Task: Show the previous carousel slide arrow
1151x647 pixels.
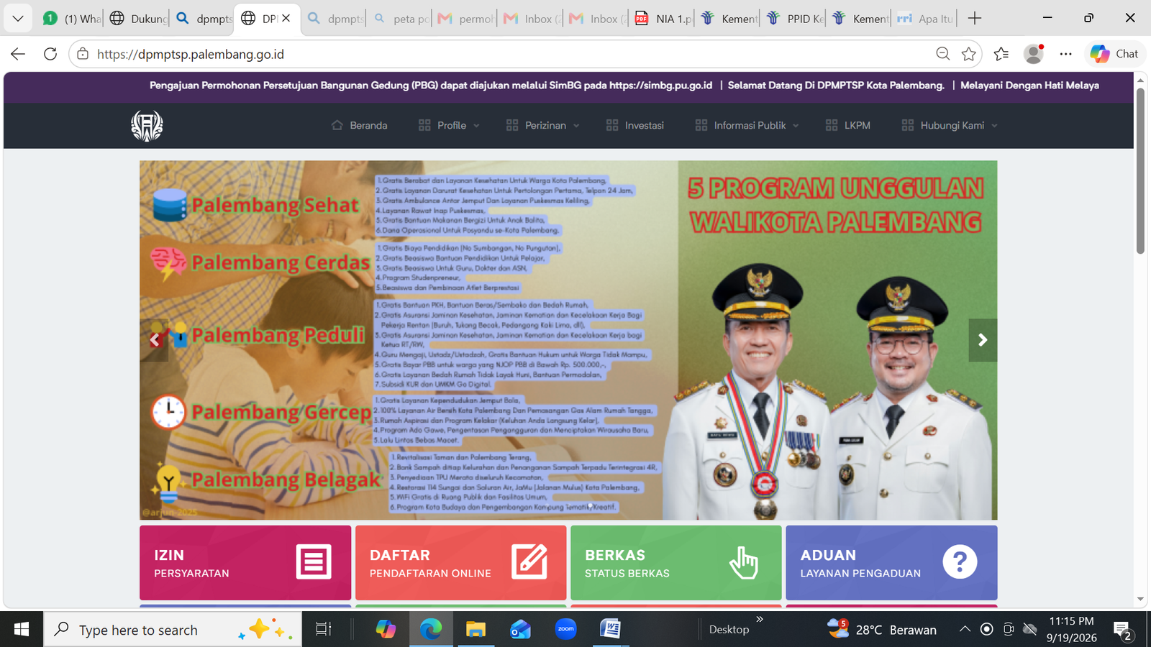Action: 154,340
